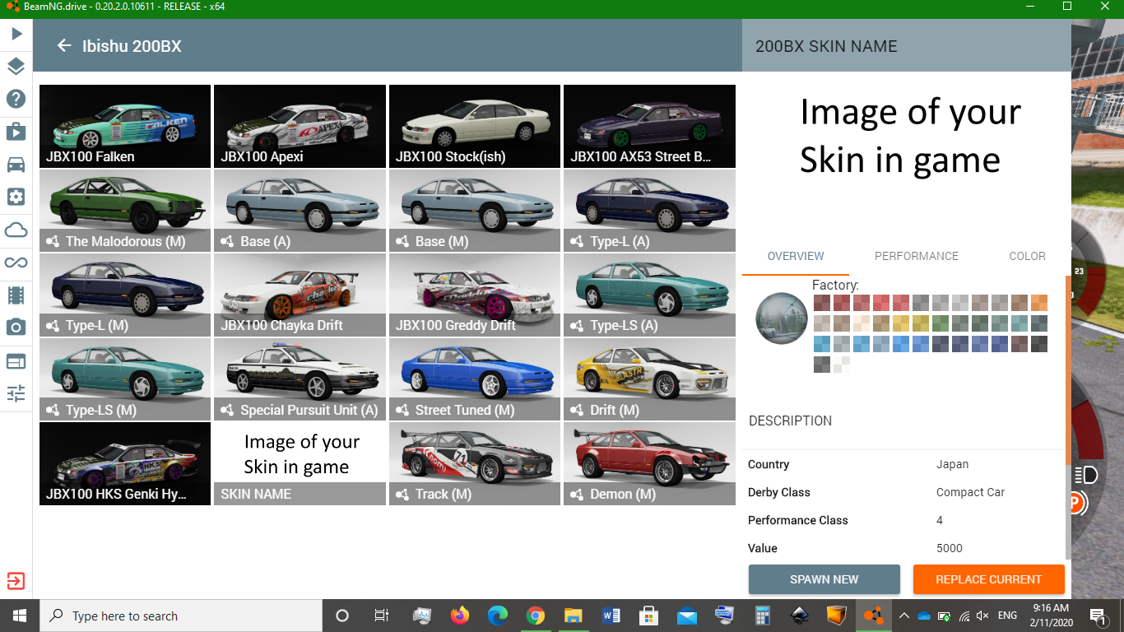This screenshot has width=1124, height=632.
Task: Click the volume muted speaker tray icon
Action: [982, 616]
